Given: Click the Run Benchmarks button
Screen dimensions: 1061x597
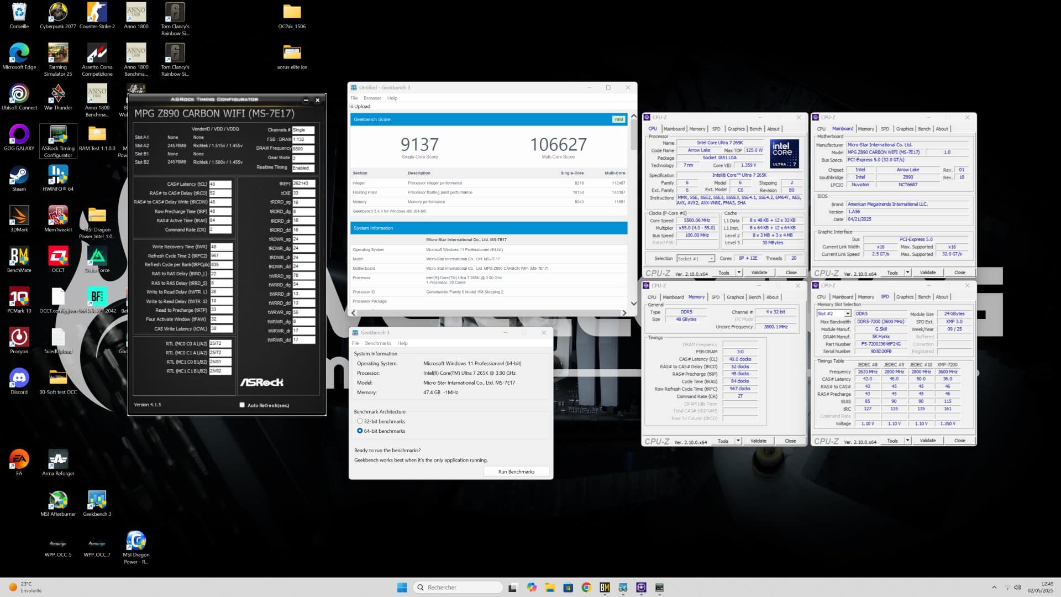Looking at the screenshot, I should click(x=516, y=472).
